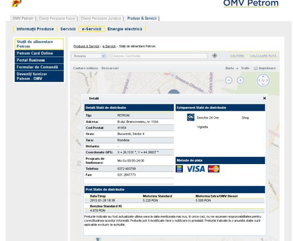The height and width of the screenshot is (241, 293).
Task: Click the Cautare extinsa link
Action: (85, 68)
